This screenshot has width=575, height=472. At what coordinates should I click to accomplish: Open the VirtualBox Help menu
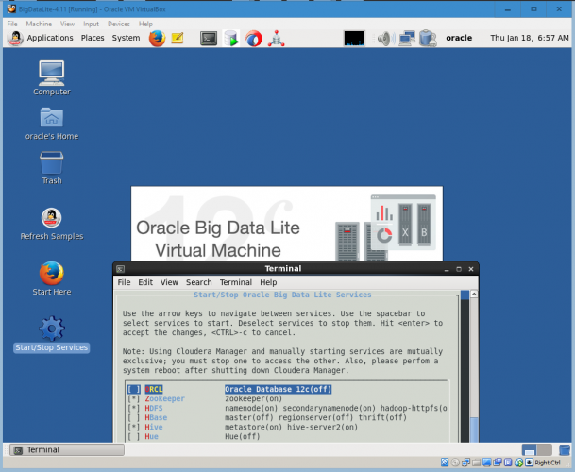pyautogui.click(x=145, y=24)
